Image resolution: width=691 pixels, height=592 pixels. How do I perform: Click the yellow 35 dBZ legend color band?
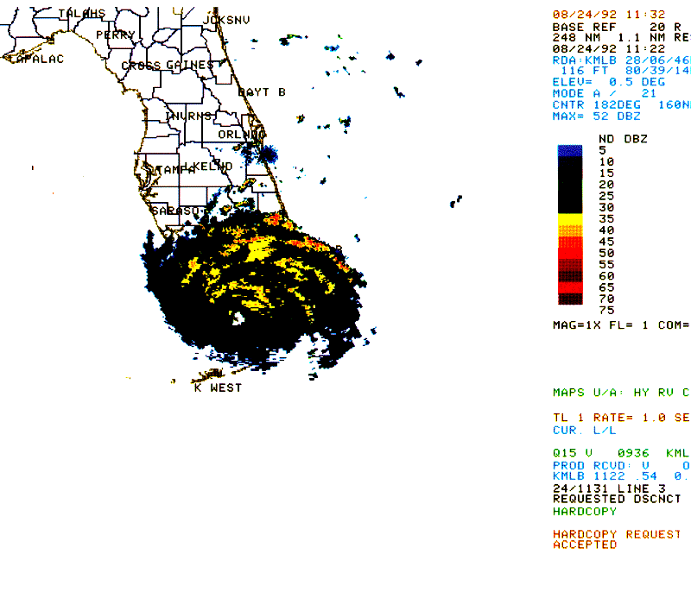coord(570,219)
